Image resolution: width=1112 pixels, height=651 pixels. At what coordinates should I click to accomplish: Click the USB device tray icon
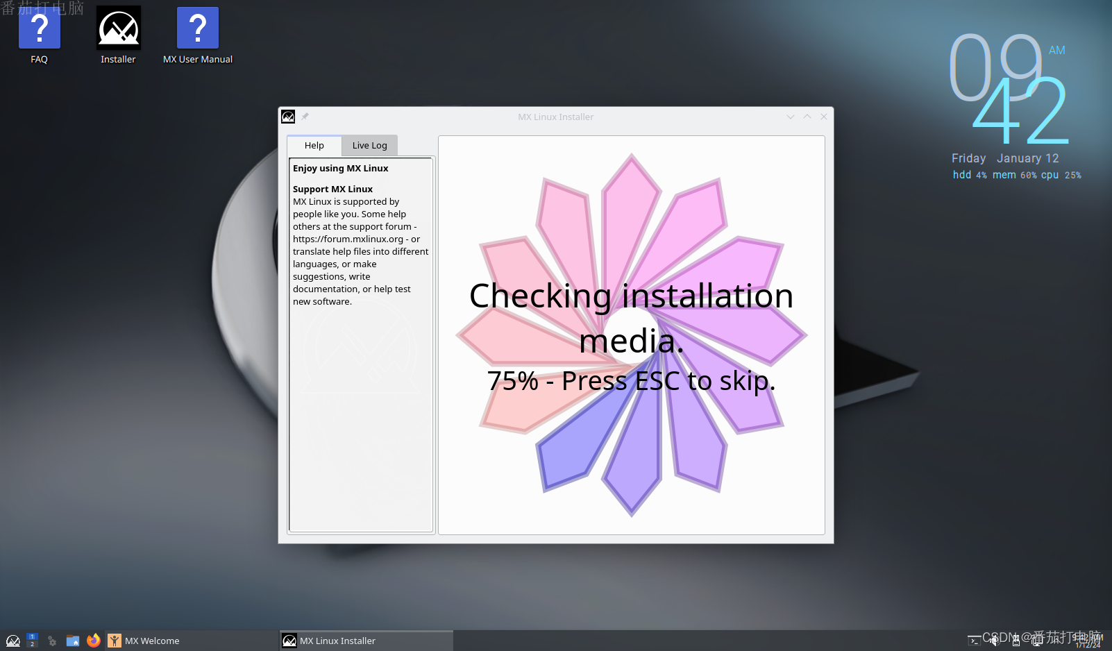tap(1016, 641)
